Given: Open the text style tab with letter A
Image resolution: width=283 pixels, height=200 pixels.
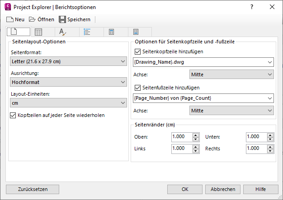Looking at the screenshot, I should pos(63,32).
